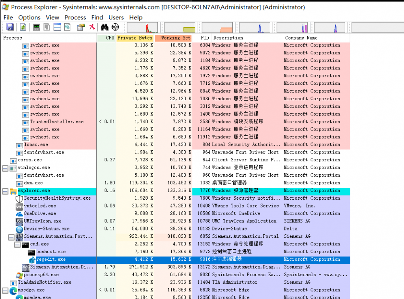Click 'TIA Administrator' description text
Viewport: 404px width, 299px height.
[x=234, y=282]
